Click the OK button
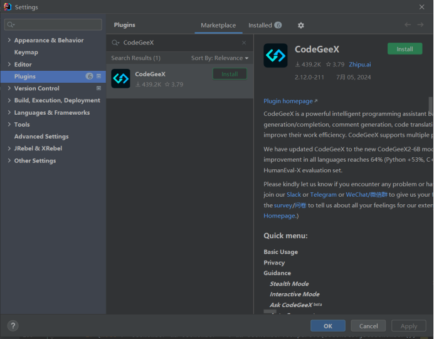Screen dimensions: 434x339 (x=328, y=326)
